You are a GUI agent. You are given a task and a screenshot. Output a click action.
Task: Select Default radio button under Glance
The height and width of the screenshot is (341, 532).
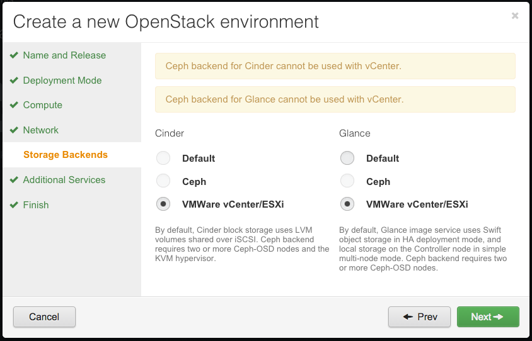pyautogui.click(x=347, y=158)
